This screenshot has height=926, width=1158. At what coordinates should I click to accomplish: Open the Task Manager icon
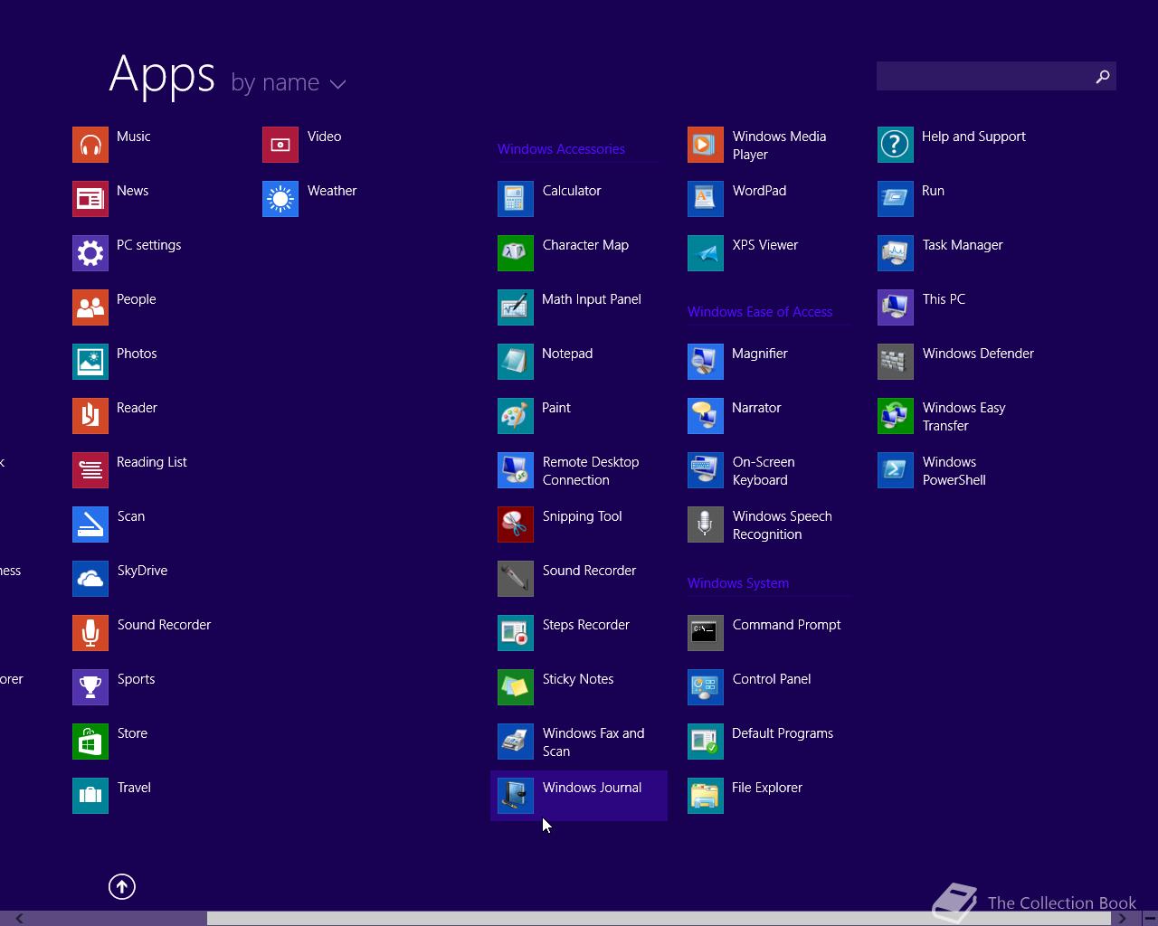click(x=896, y=253)
